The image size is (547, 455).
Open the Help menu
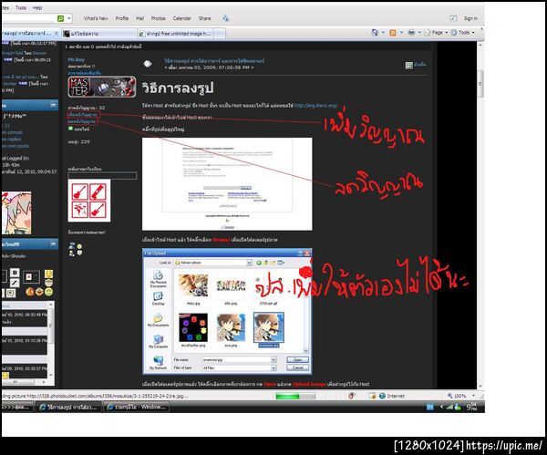[37, 7]
